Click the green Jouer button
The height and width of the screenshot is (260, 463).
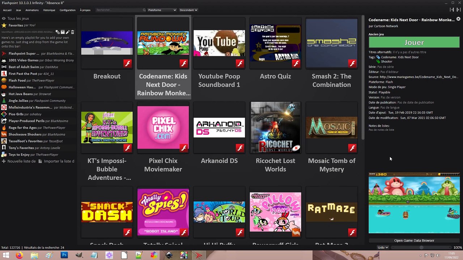pyautogui.click(x=414, y=43)
